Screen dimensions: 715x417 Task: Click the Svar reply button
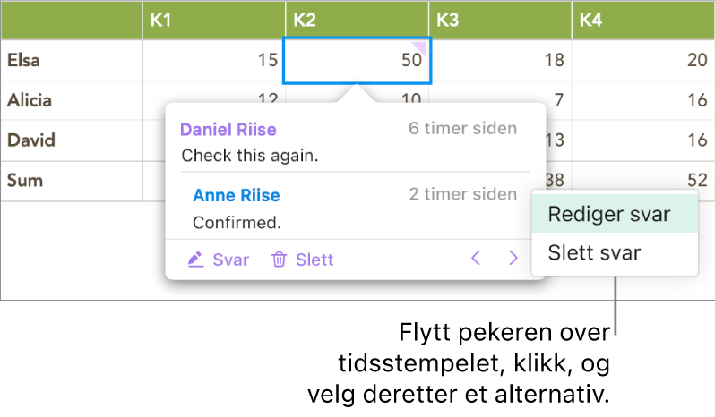click(x=230, y=260)
